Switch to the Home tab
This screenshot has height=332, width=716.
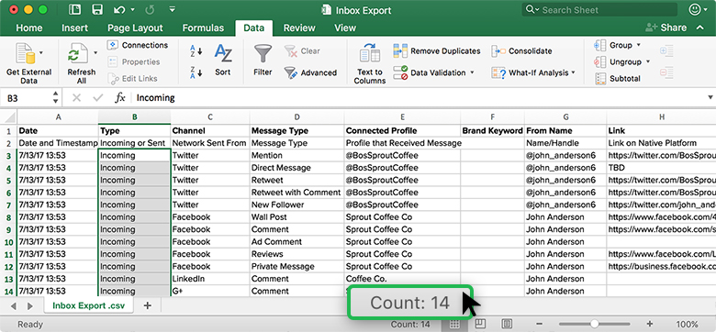[29, 28]
